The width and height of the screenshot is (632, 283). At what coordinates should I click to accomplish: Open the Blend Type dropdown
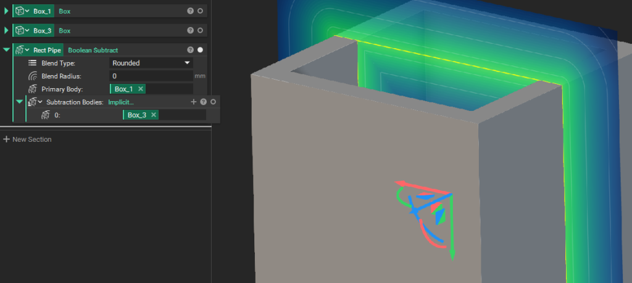click(x=151, y=63)
